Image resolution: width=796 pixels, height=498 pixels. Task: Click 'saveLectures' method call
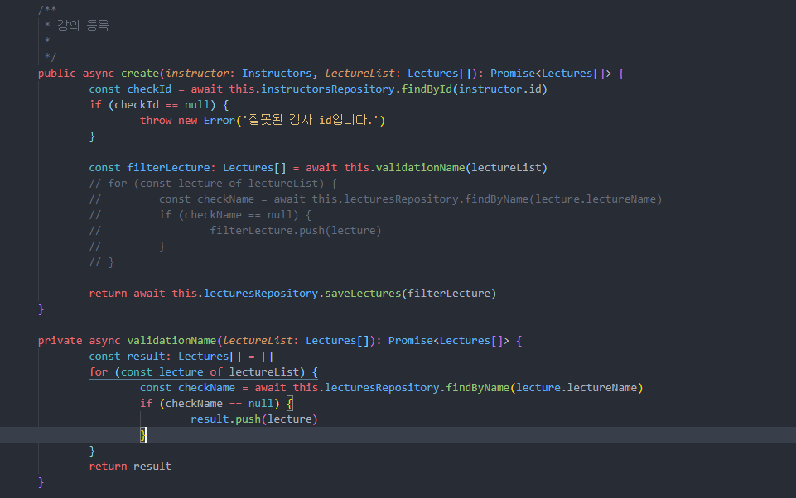363,293
